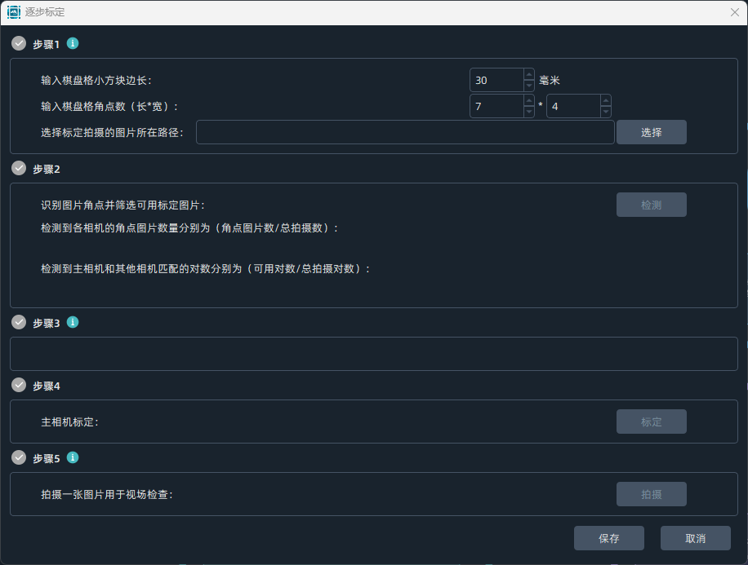Increase the square side length value
The image size is (748, 565).
click(528, 75)
